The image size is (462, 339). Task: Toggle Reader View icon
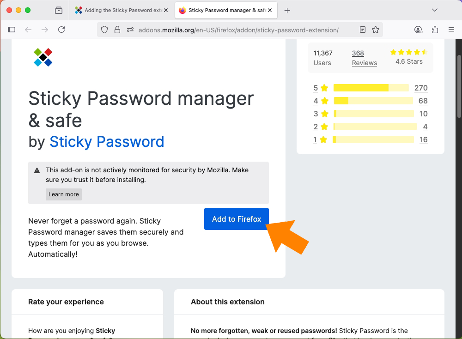coord(363,30)
